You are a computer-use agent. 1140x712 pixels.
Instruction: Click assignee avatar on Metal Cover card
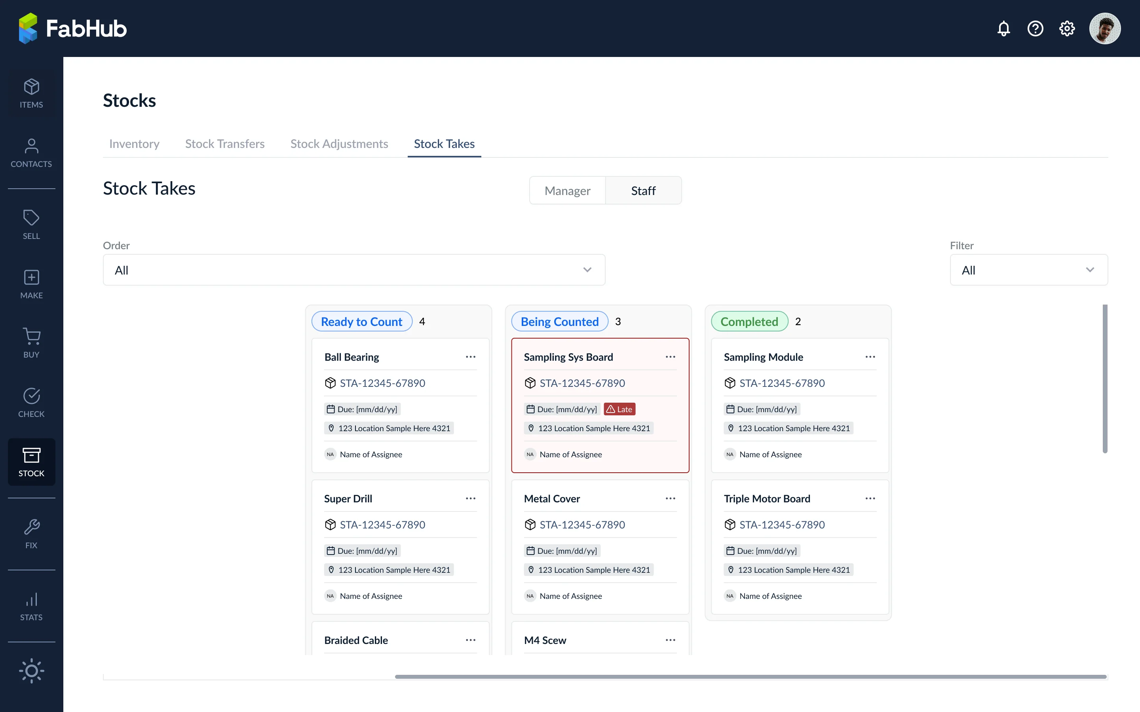tap(530, 596)
